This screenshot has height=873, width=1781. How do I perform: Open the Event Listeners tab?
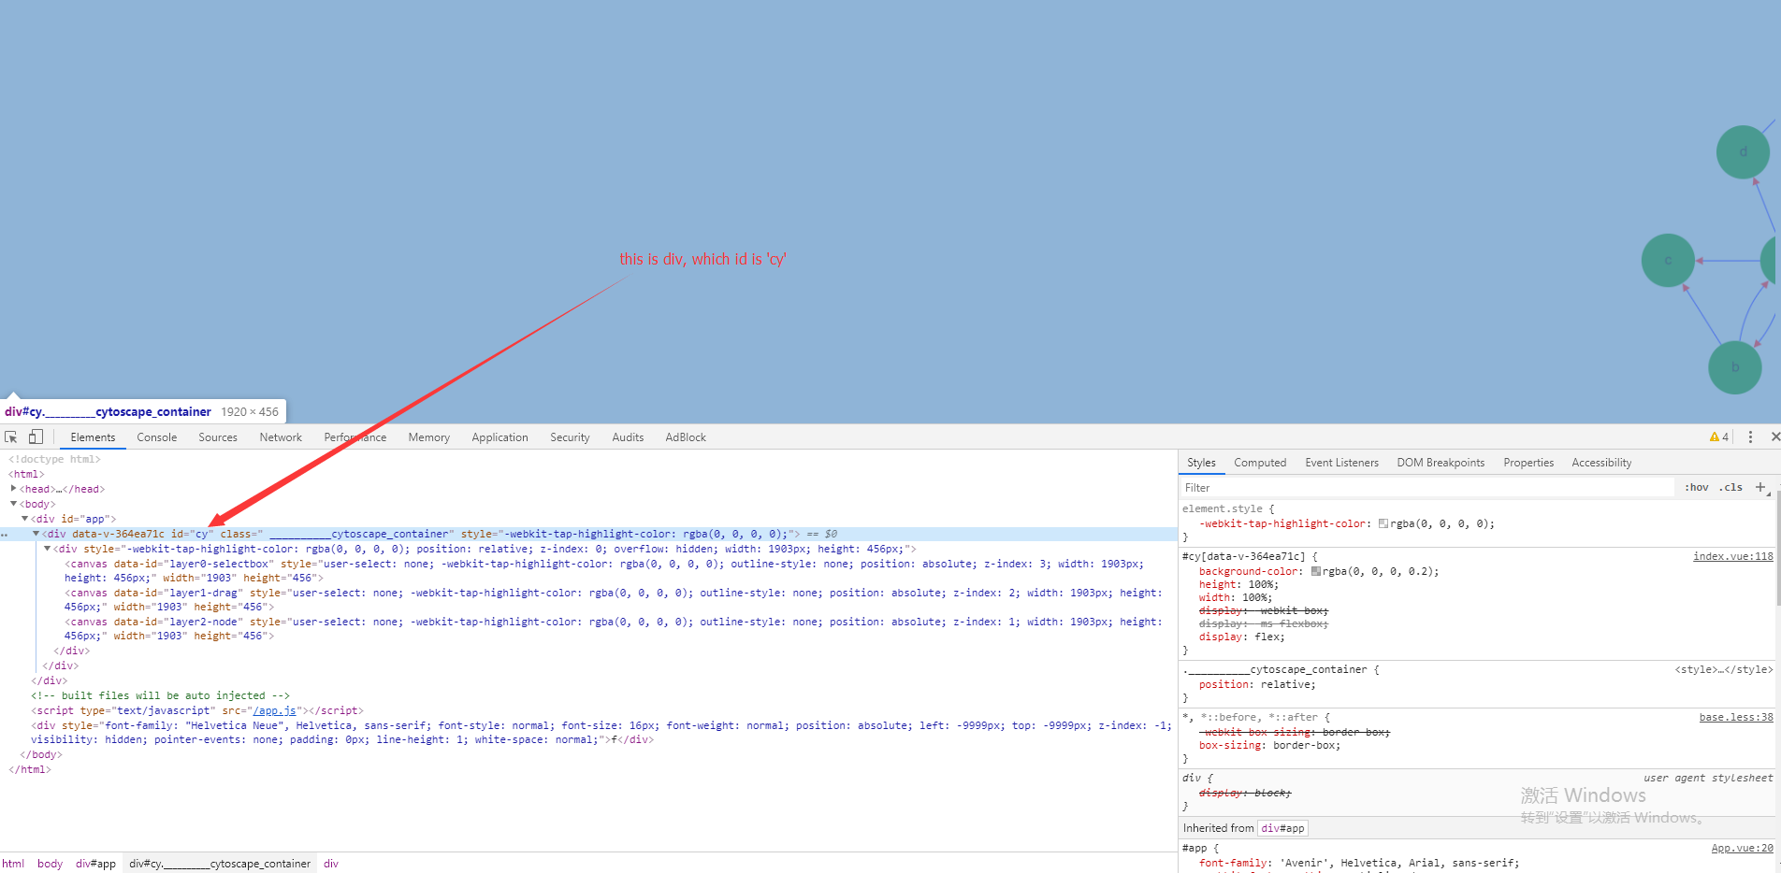coord(1341,462)
